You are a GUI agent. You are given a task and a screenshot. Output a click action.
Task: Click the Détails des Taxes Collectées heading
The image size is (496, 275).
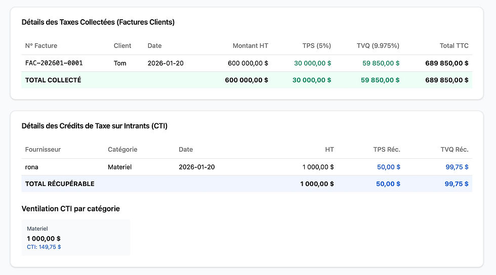(x=98, y=22)
